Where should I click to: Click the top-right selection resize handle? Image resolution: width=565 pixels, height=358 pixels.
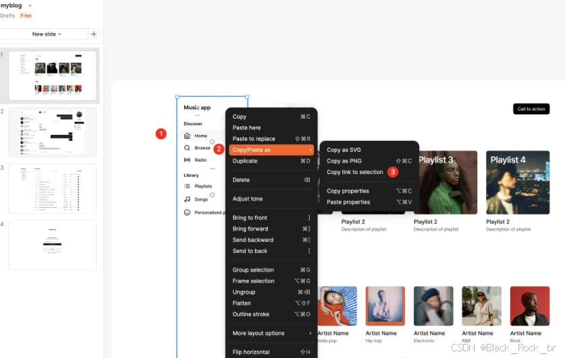click(247, 97)
